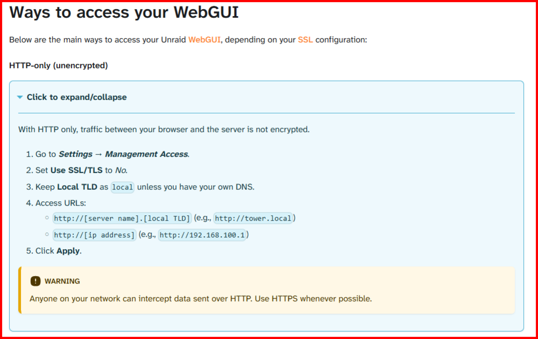Click the WARNING label in the admonition
The height and width of the screenshot is (339, 538).
(62, 281)
